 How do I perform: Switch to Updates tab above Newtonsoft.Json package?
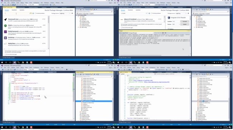pyautogui.click(x=22, y=10)
